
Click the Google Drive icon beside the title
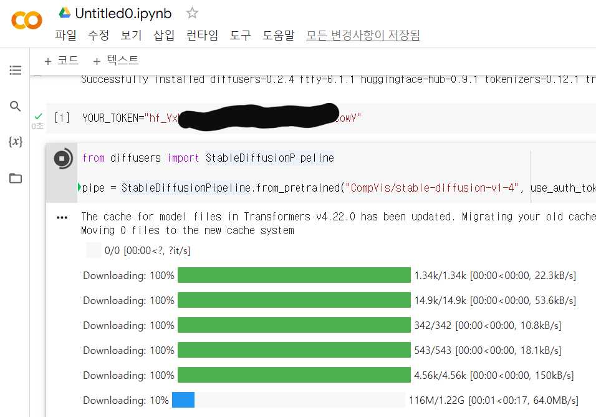65,13
